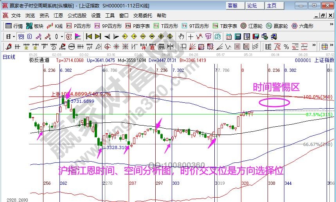Open the 交易委托 menu

(143, 16)
